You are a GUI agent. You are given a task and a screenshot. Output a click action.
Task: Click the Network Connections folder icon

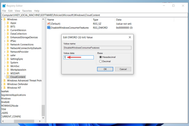[8, 45]
